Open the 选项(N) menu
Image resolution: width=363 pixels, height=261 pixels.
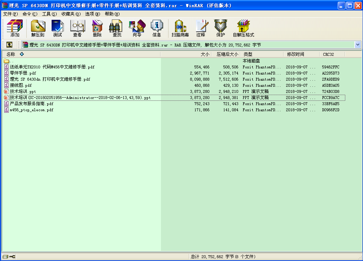[93, 14]
